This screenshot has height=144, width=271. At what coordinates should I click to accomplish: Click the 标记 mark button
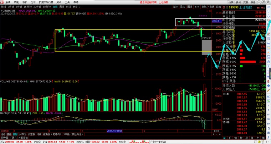click(x=204, y=7)
